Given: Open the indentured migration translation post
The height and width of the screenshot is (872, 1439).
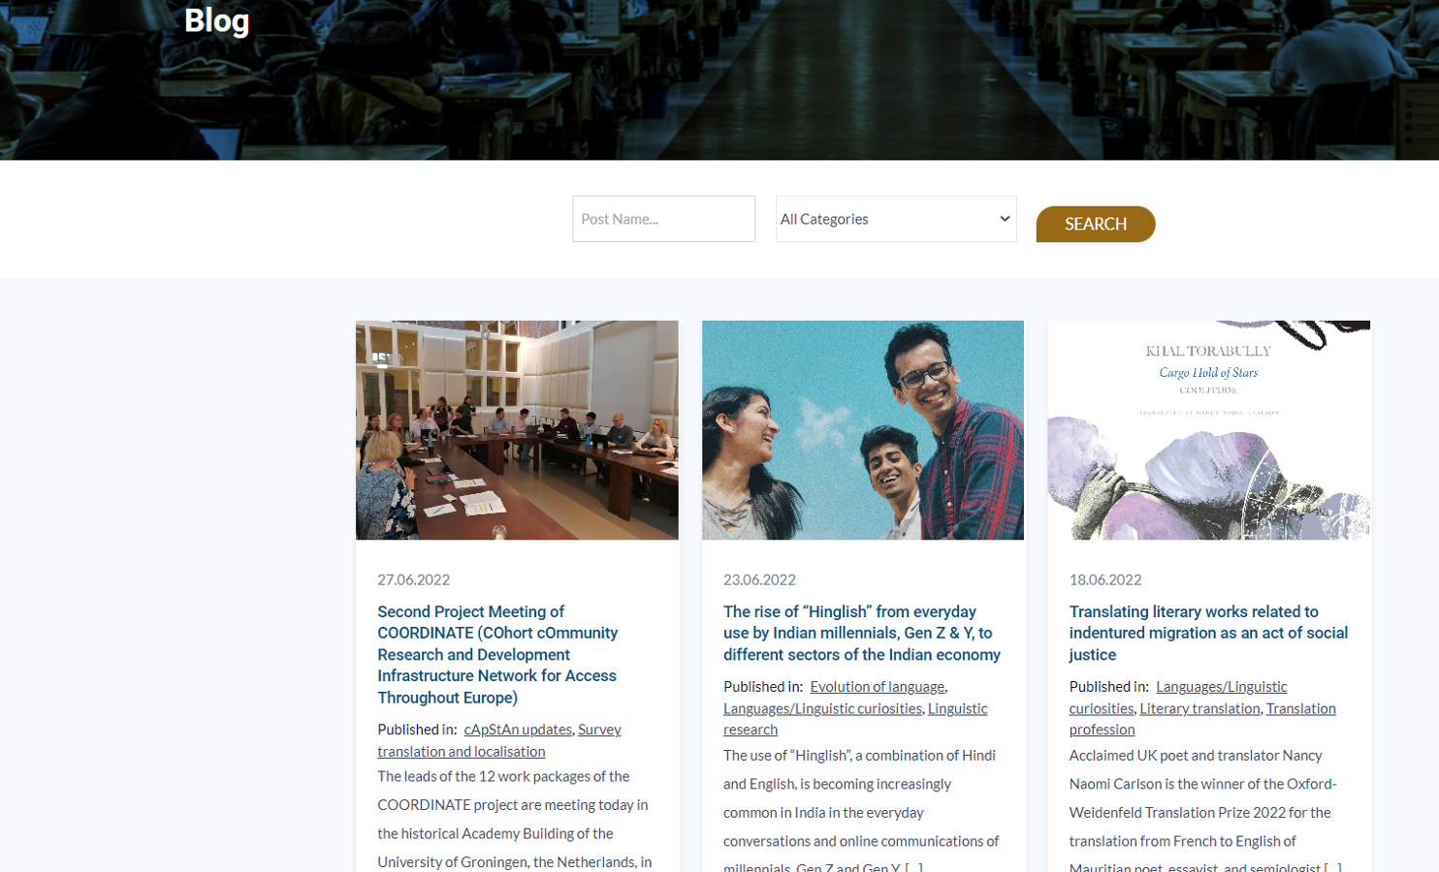Looking at the screenshot, I should pyautogui.click(x=1208, y=632).
